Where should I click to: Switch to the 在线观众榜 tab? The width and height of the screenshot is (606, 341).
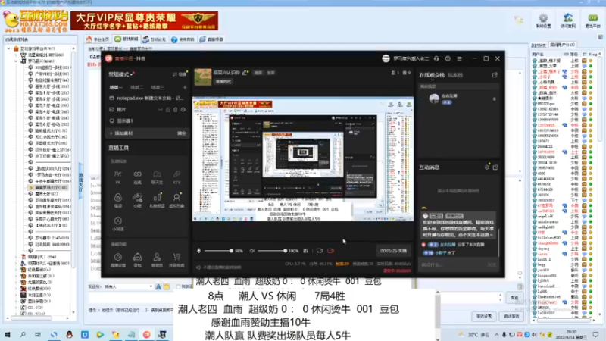432,75
